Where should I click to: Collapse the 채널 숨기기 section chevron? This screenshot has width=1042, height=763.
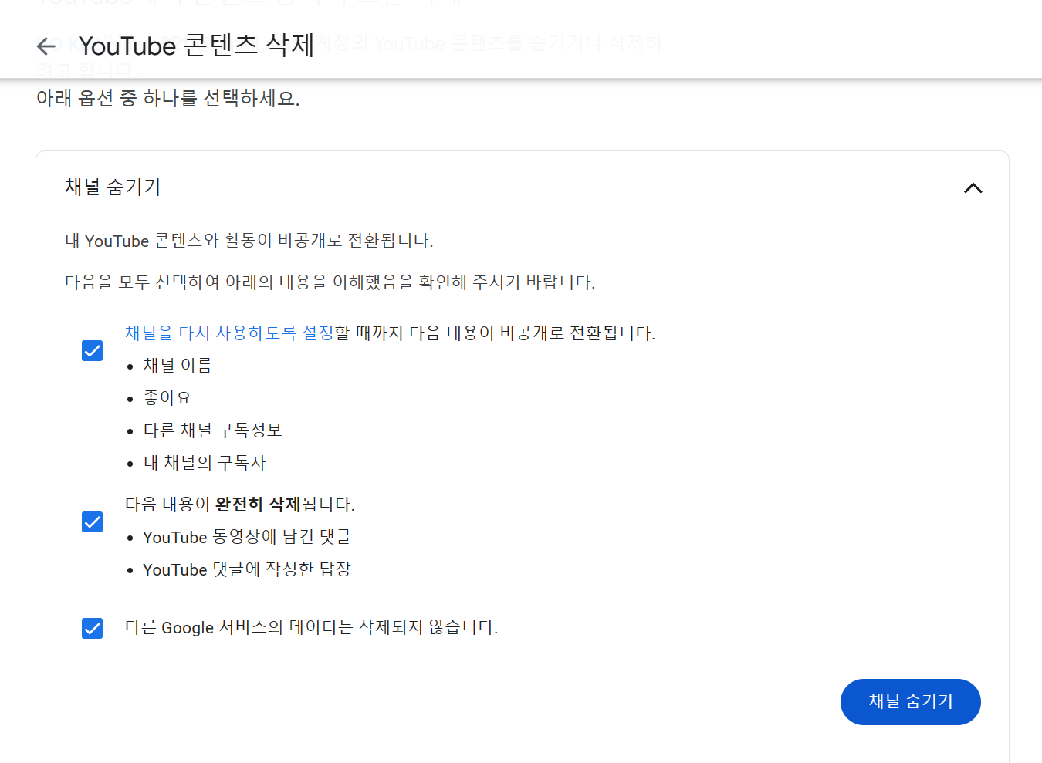(973, 188)
